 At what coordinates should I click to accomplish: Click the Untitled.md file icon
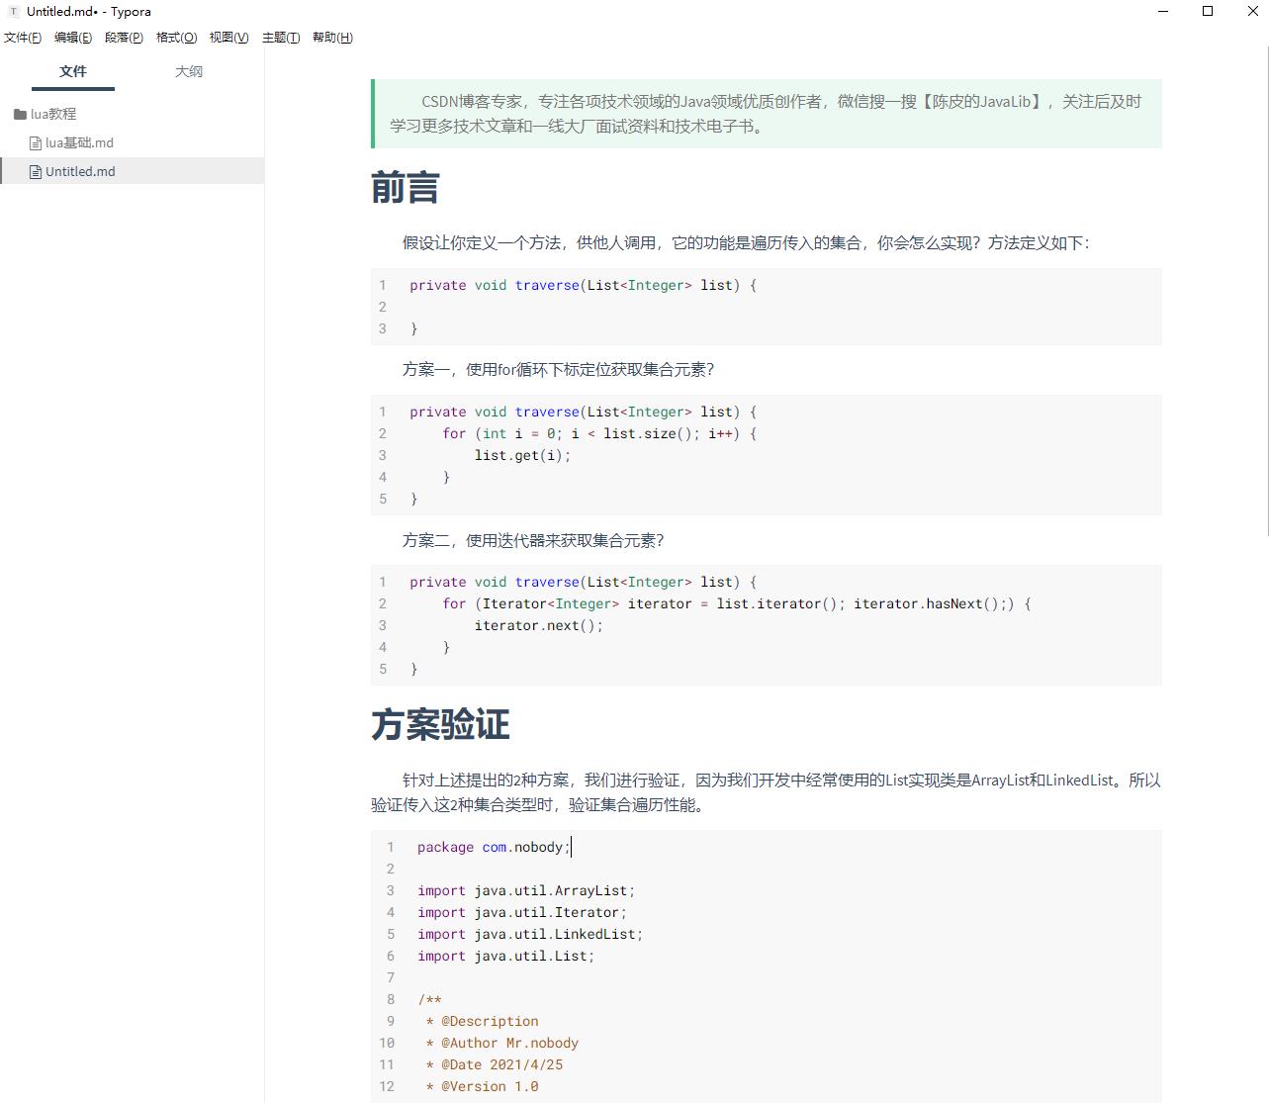(36, 171)
